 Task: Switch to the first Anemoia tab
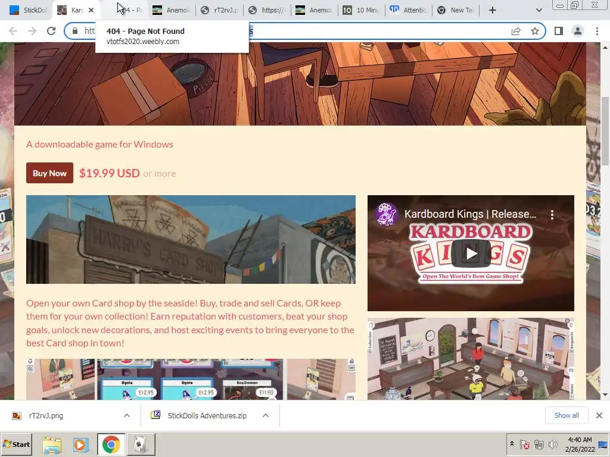[x=172, y=11]
